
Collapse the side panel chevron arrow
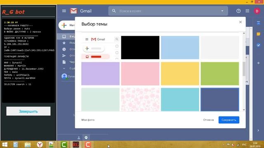click(258, 130)
